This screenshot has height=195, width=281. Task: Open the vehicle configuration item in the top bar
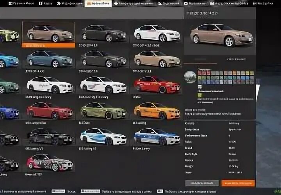coord(134,4)
